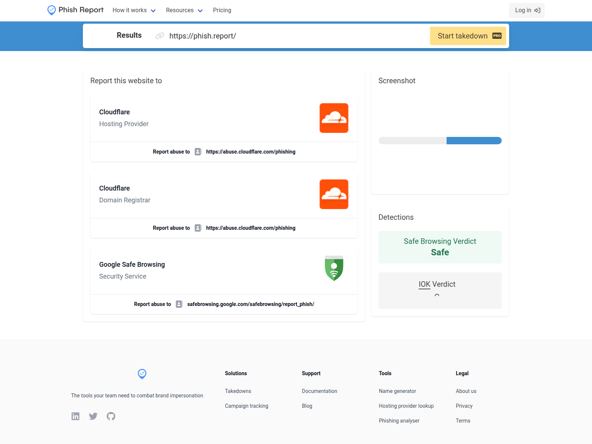Image resolution: width=592 pixels, height=444 pixels.
Task: Click contact icon in Hosting Provider report row
Action: 198,152
